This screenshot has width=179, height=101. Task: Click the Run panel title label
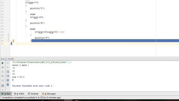[3, 59]
